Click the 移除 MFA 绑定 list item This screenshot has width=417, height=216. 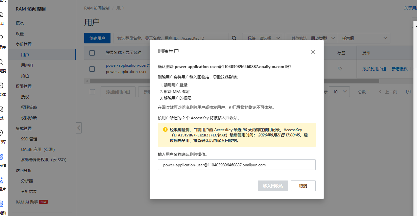pyautogui.click(x=177, y=92)
